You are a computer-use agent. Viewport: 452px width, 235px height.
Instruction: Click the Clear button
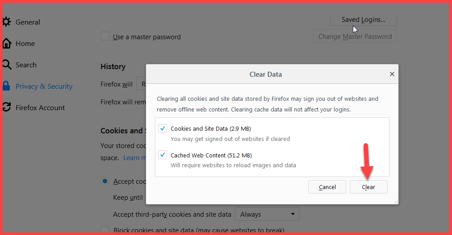368,187
